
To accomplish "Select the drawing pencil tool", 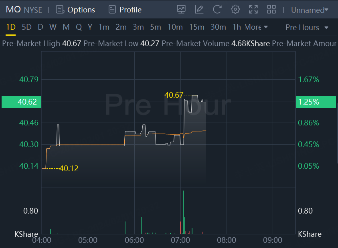I will coord(199,10).
